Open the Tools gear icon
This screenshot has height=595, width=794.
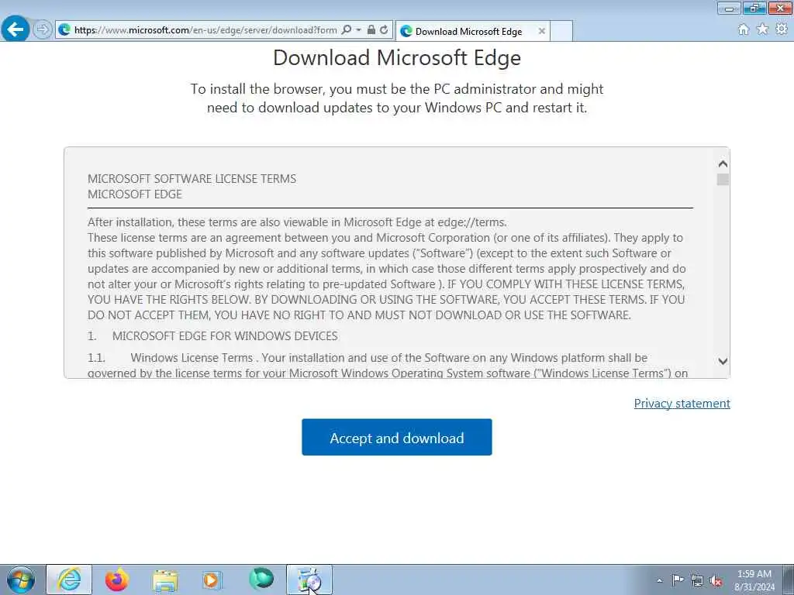[782, 29]
